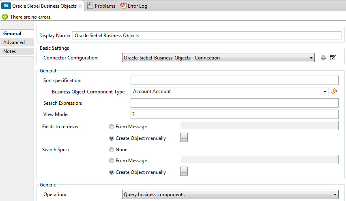Refresh metadata for Business Object Component Type
Image resolution: width=346 pixels, height=201 pixels.
coord(334,91)
